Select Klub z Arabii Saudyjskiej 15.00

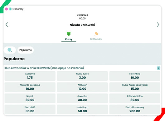(x=135, y=87)
